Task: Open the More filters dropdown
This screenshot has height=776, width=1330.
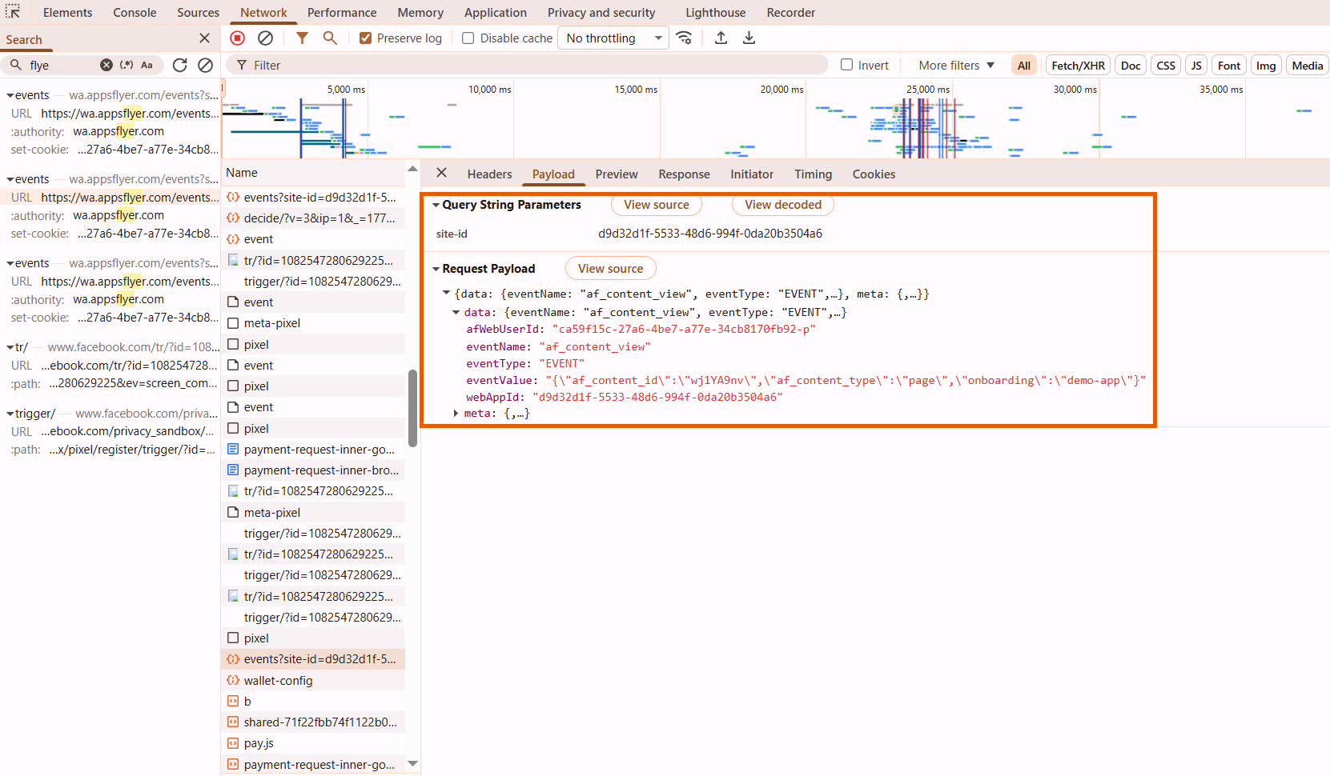Action: 956,66
